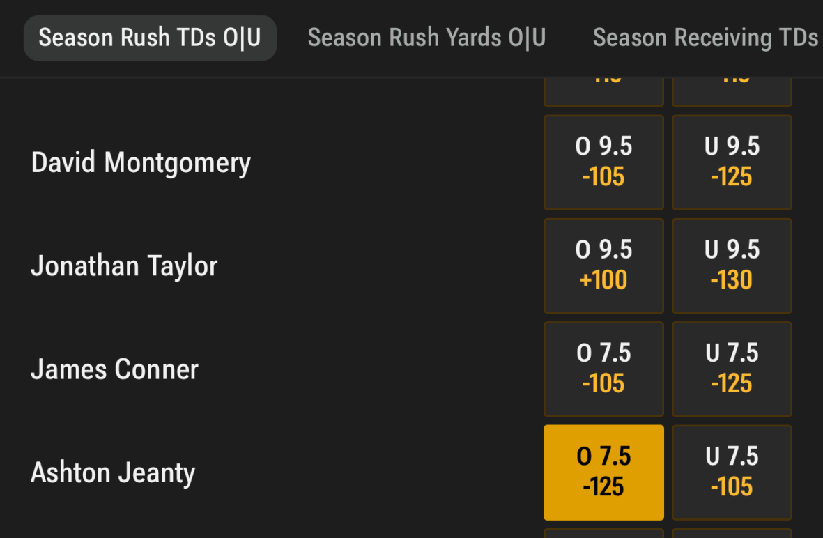Image resolution: width=823 pixels, height=538 pixels.
Task: Open the Season Receiving TDs tab
Action: pyautogui.click(x=706, y=38)
